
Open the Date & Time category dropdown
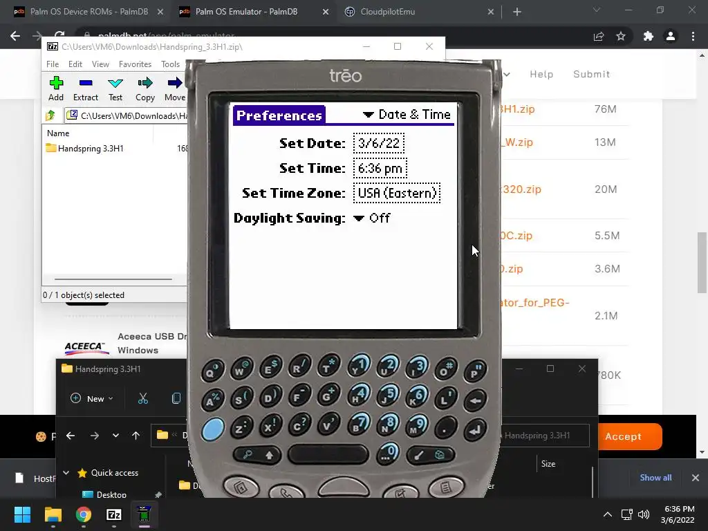tap(407, 115)
